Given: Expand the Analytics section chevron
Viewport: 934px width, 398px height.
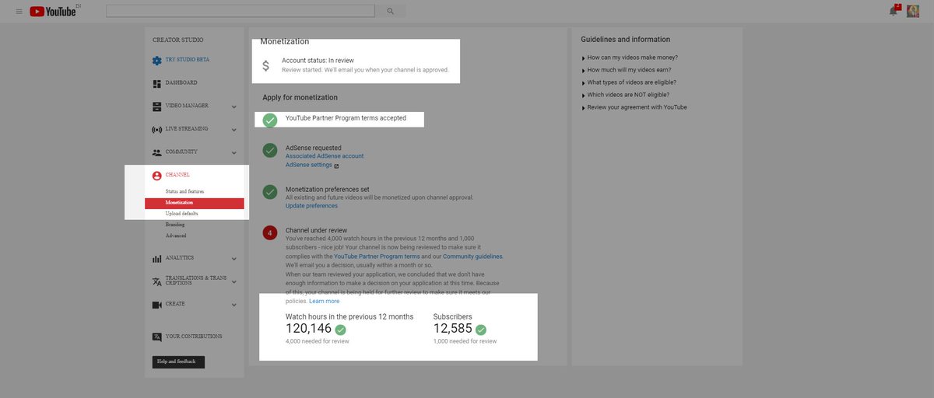Looking at the screenshot, I should click(x=233, y=259).
